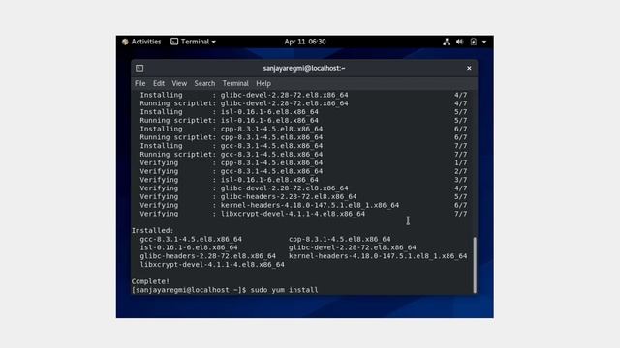Open the Search menu
Viewport: 620px width, 348px height.
(x=204, y=83)
